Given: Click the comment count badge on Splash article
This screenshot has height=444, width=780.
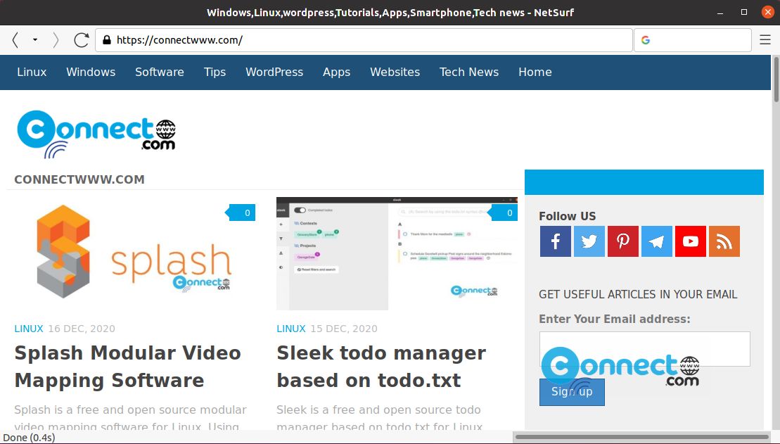Looking at the screenshot, I should pos(241,213).
